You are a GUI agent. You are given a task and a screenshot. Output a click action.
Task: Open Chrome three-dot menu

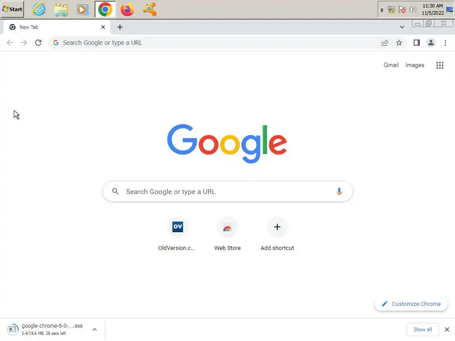tap(445, 43)
